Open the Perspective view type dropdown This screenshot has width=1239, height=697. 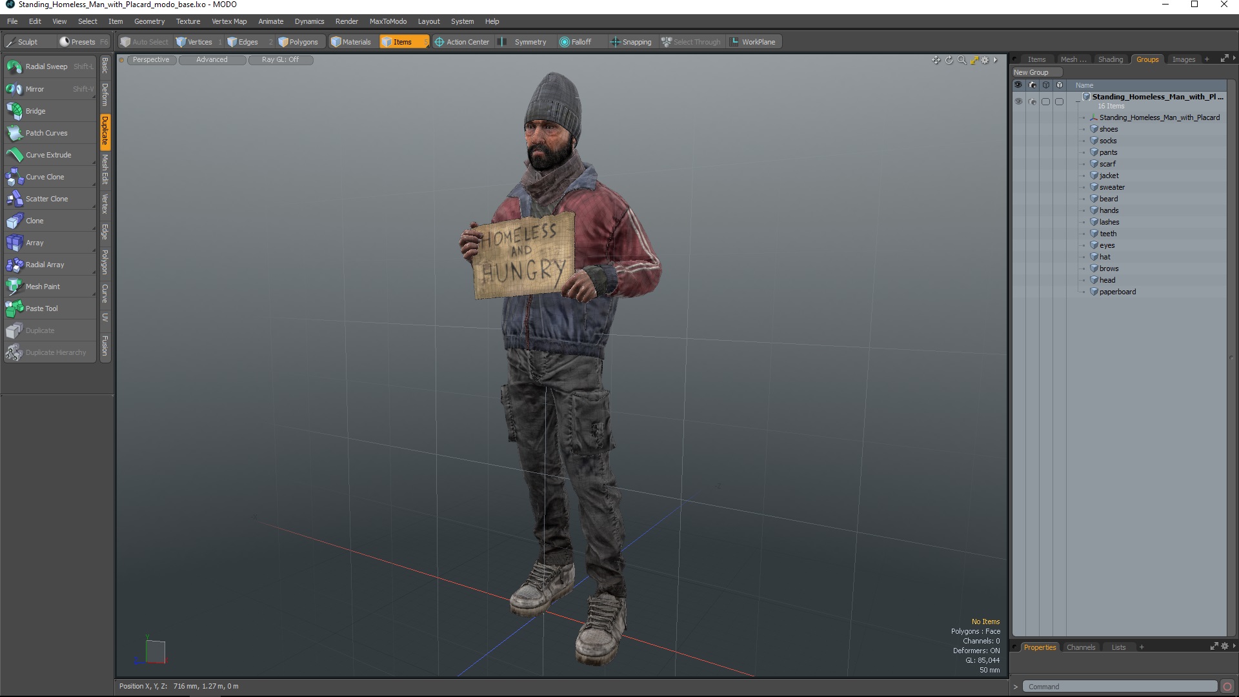[x=151, y=60]
